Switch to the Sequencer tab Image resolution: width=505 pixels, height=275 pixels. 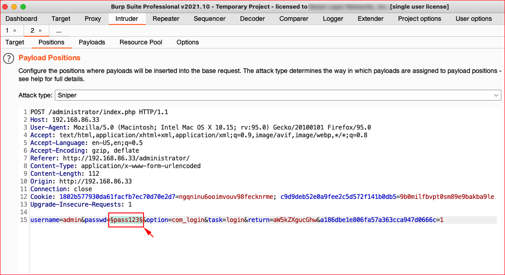(210, 19)
